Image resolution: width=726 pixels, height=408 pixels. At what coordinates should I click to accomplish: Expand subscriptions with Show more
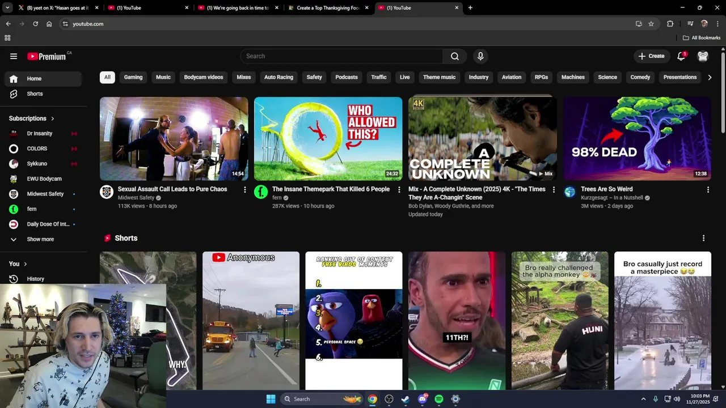coord(43,239)
